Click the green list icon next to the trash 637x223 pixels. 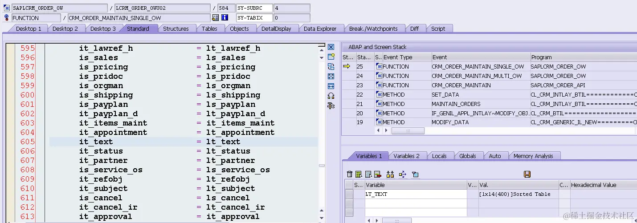pyautogui.click(x=359, y=174)
